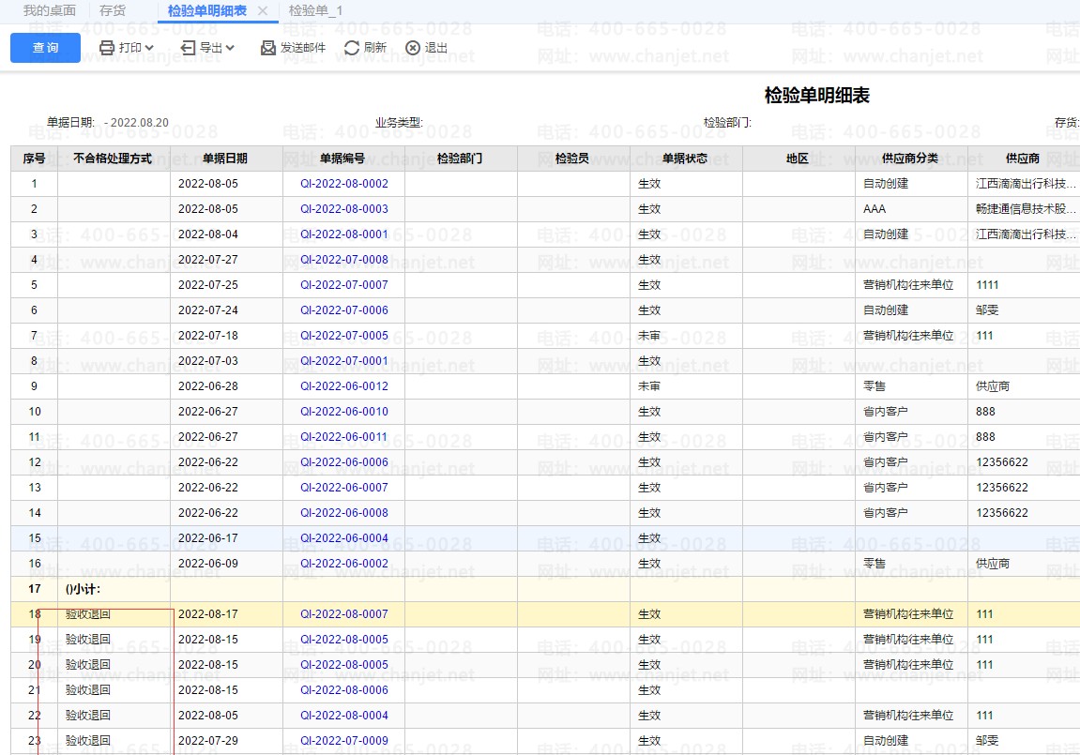
Task: Open document link QI-2022-08-0007
Action: pyautogui.click(x=343, y=614)
